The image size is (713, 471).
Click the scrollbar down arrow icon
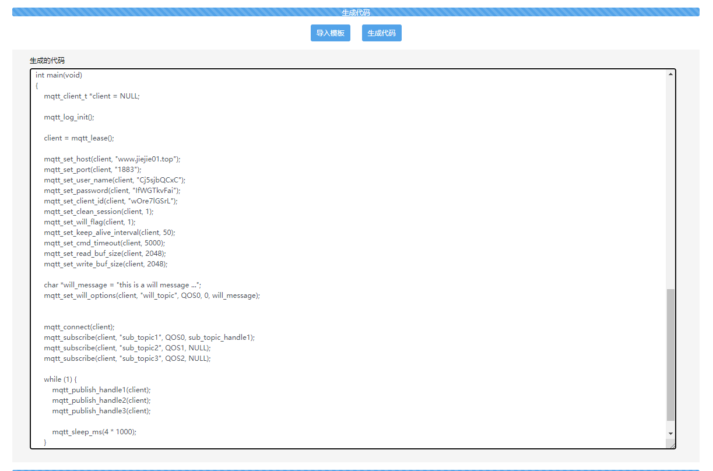pos(670,434)
